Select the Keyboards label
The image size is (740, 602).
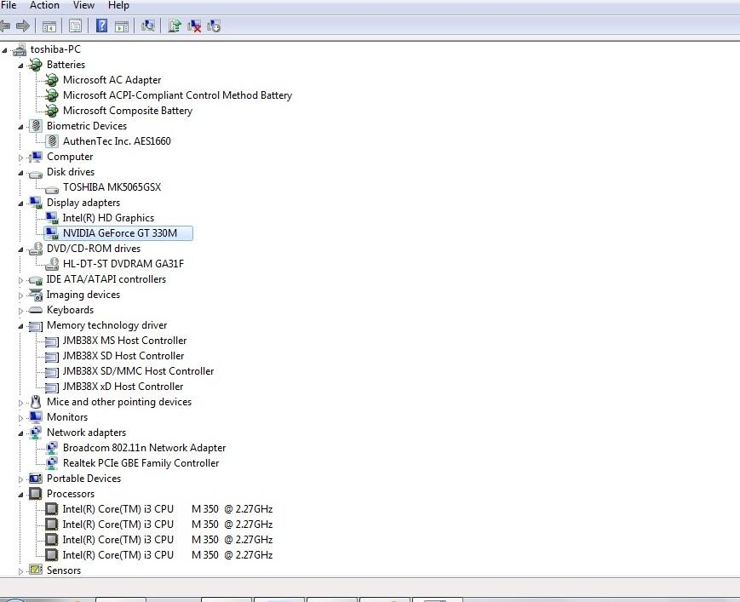coord(70,310)
